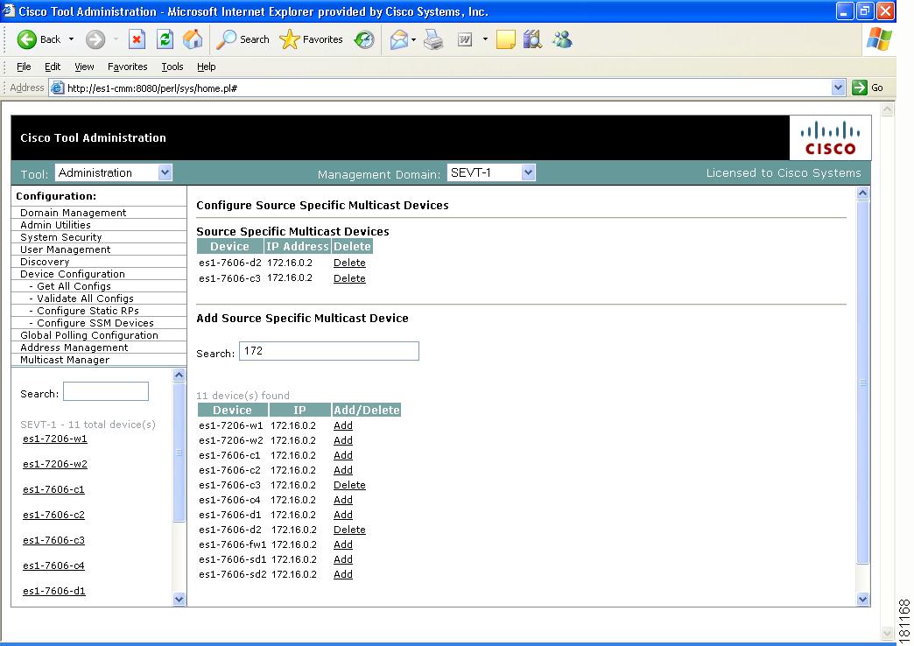Image resolution: width=914 pixels, height=646 pixels.
Task: Open User Management
Action: tap(66, 249)
